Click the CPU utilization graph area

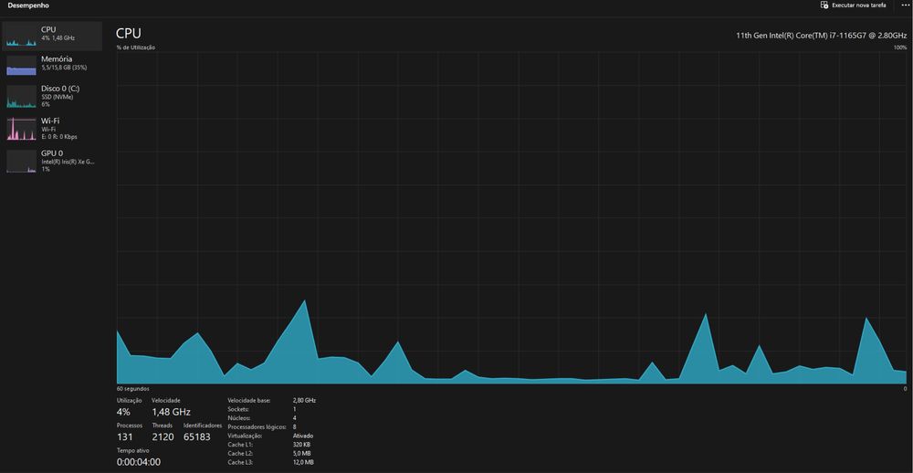[512, 218]
